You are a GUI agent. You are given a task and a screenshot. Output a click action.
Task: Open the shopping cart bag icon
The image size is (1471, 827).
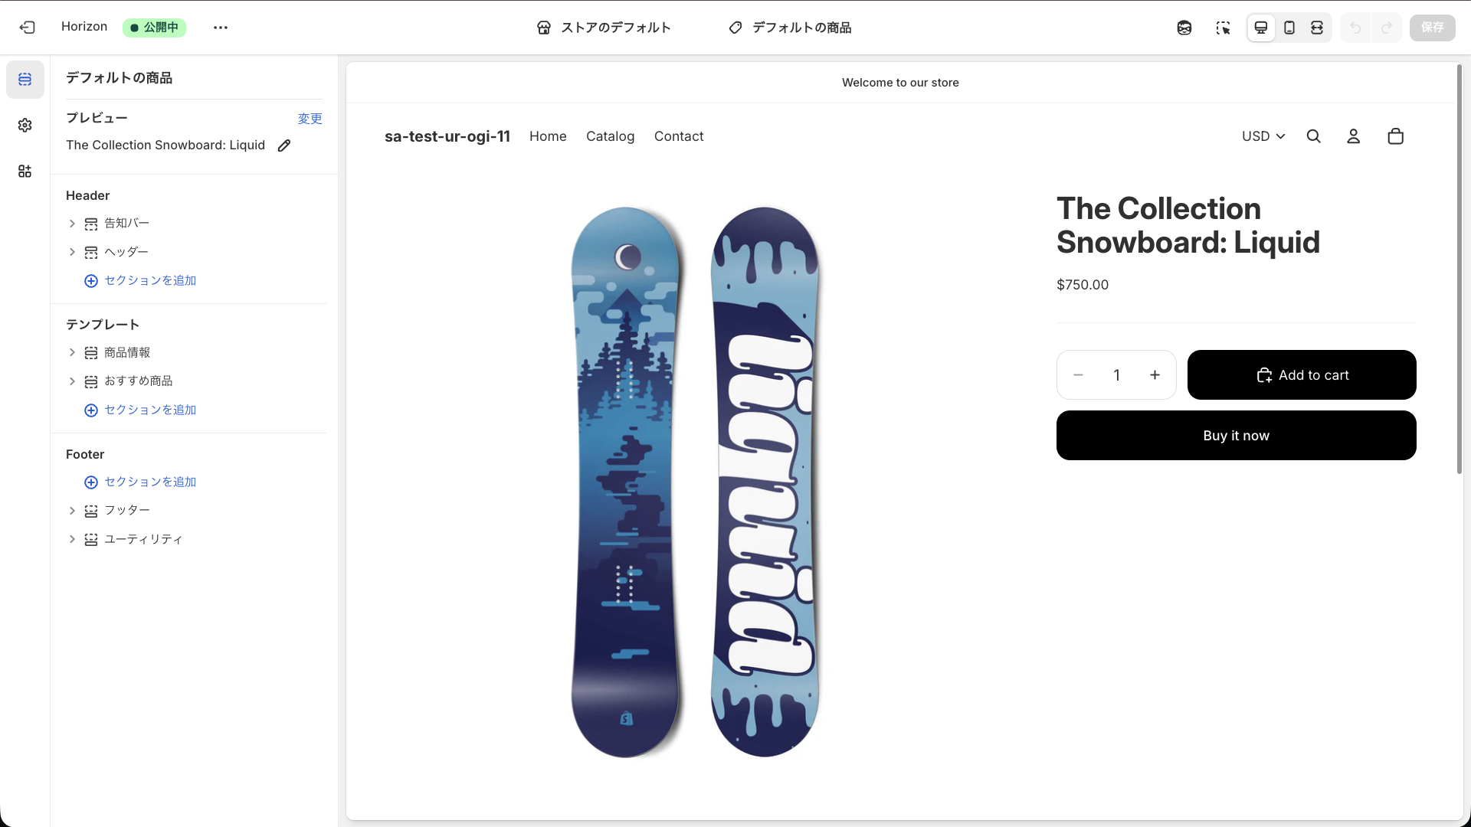pos(1396,136)
